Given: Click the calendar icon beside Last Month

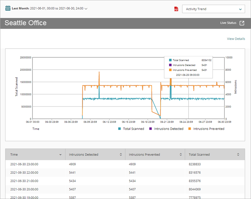Looking at the screenshot, I should coord(8,8).
